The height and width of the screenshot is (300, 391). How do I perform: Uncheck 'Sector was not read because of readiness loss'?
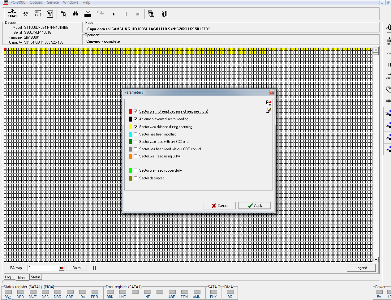click(135, 111)
